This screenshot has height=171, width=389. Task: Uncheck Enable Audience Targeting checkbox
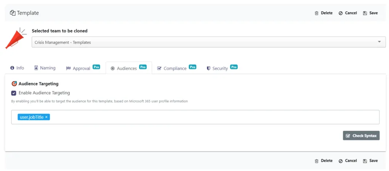click(x=14, y=93)
